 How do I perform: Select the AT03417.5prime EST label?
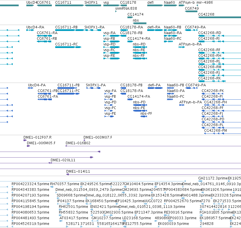tap(74, 218)
